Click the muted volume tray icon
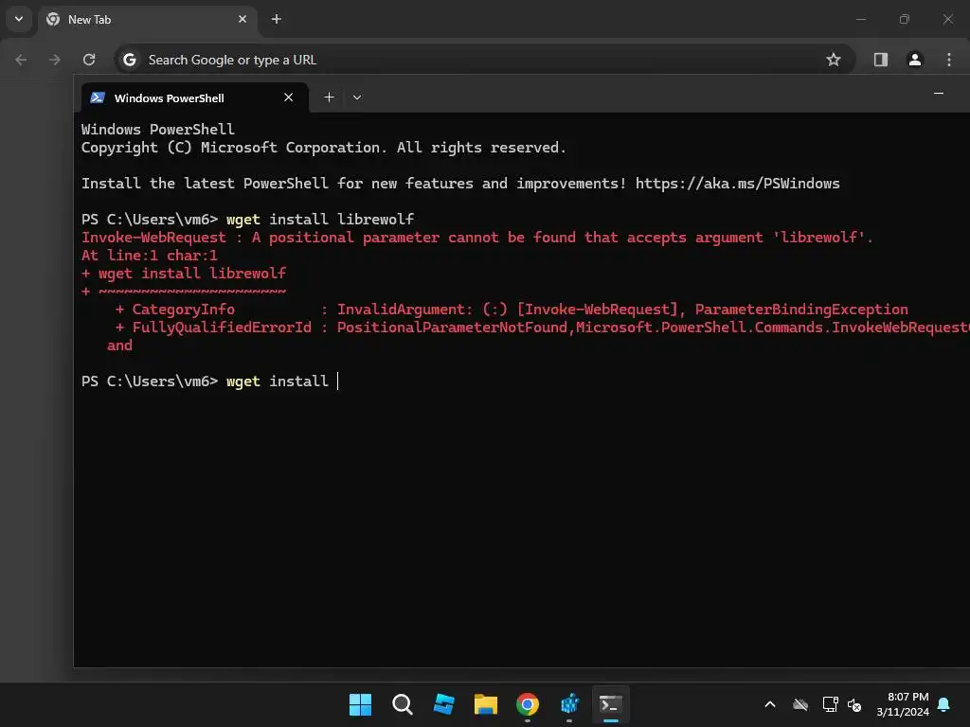The height and width of the screenshot is (727, 970). point(854,704)
